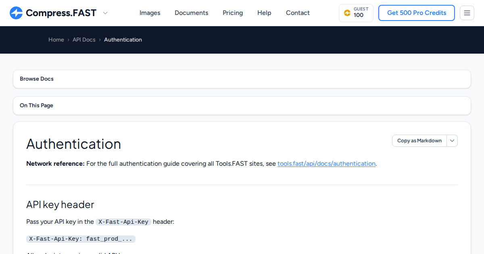The width and height of the screenshot is (484, 254).
Task: Click the Compress.FAST brand name text
Action: 61,13
